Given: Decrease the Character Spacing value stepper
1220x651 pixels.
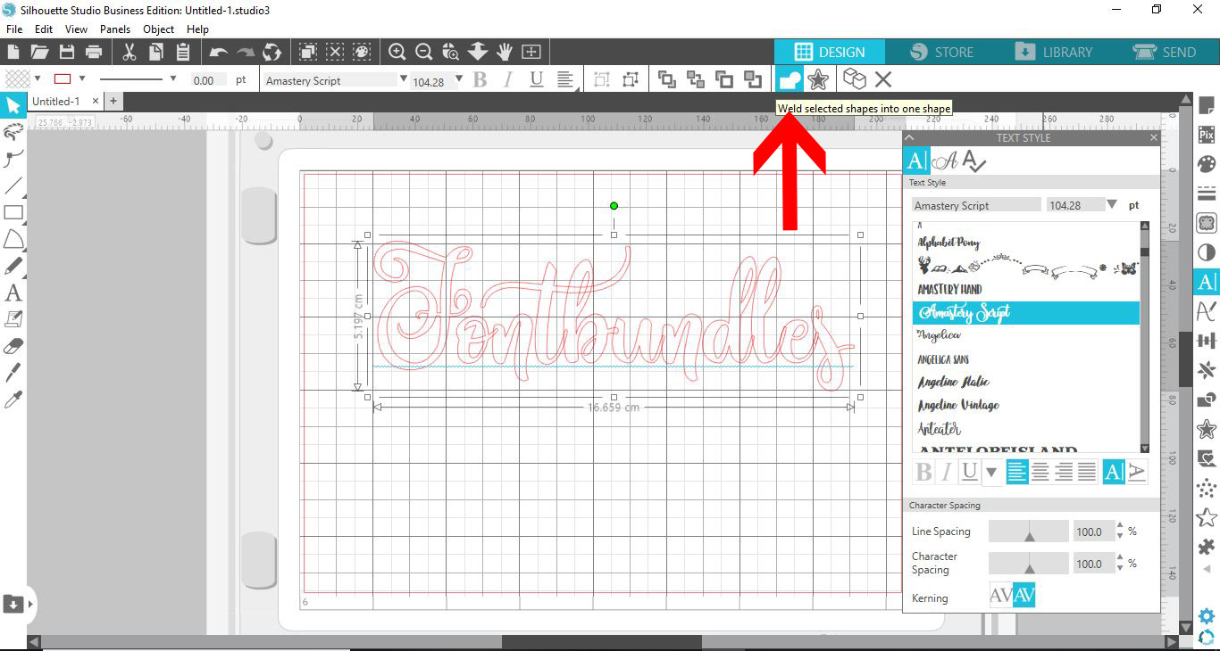Looking at the screenshot, I should pyautogui.click(x=1120, y=568).
